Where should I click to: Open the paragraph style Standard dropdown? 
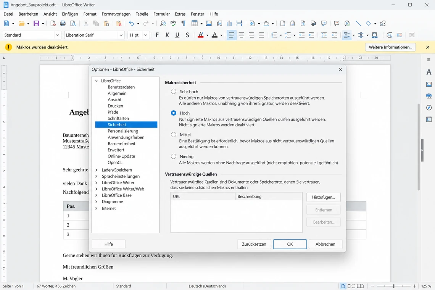point(57,35)
